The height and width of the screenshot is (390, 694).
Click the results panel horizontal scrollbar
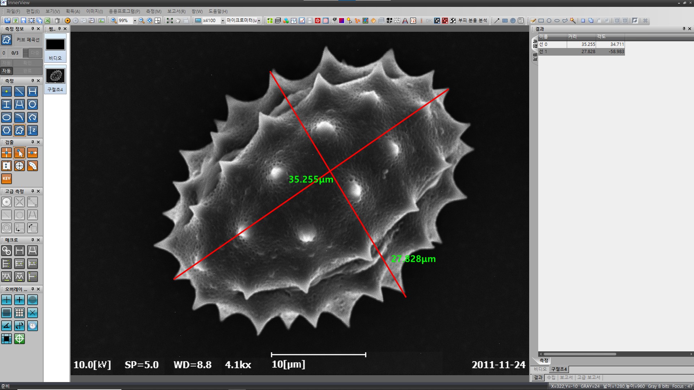(579, 354)
